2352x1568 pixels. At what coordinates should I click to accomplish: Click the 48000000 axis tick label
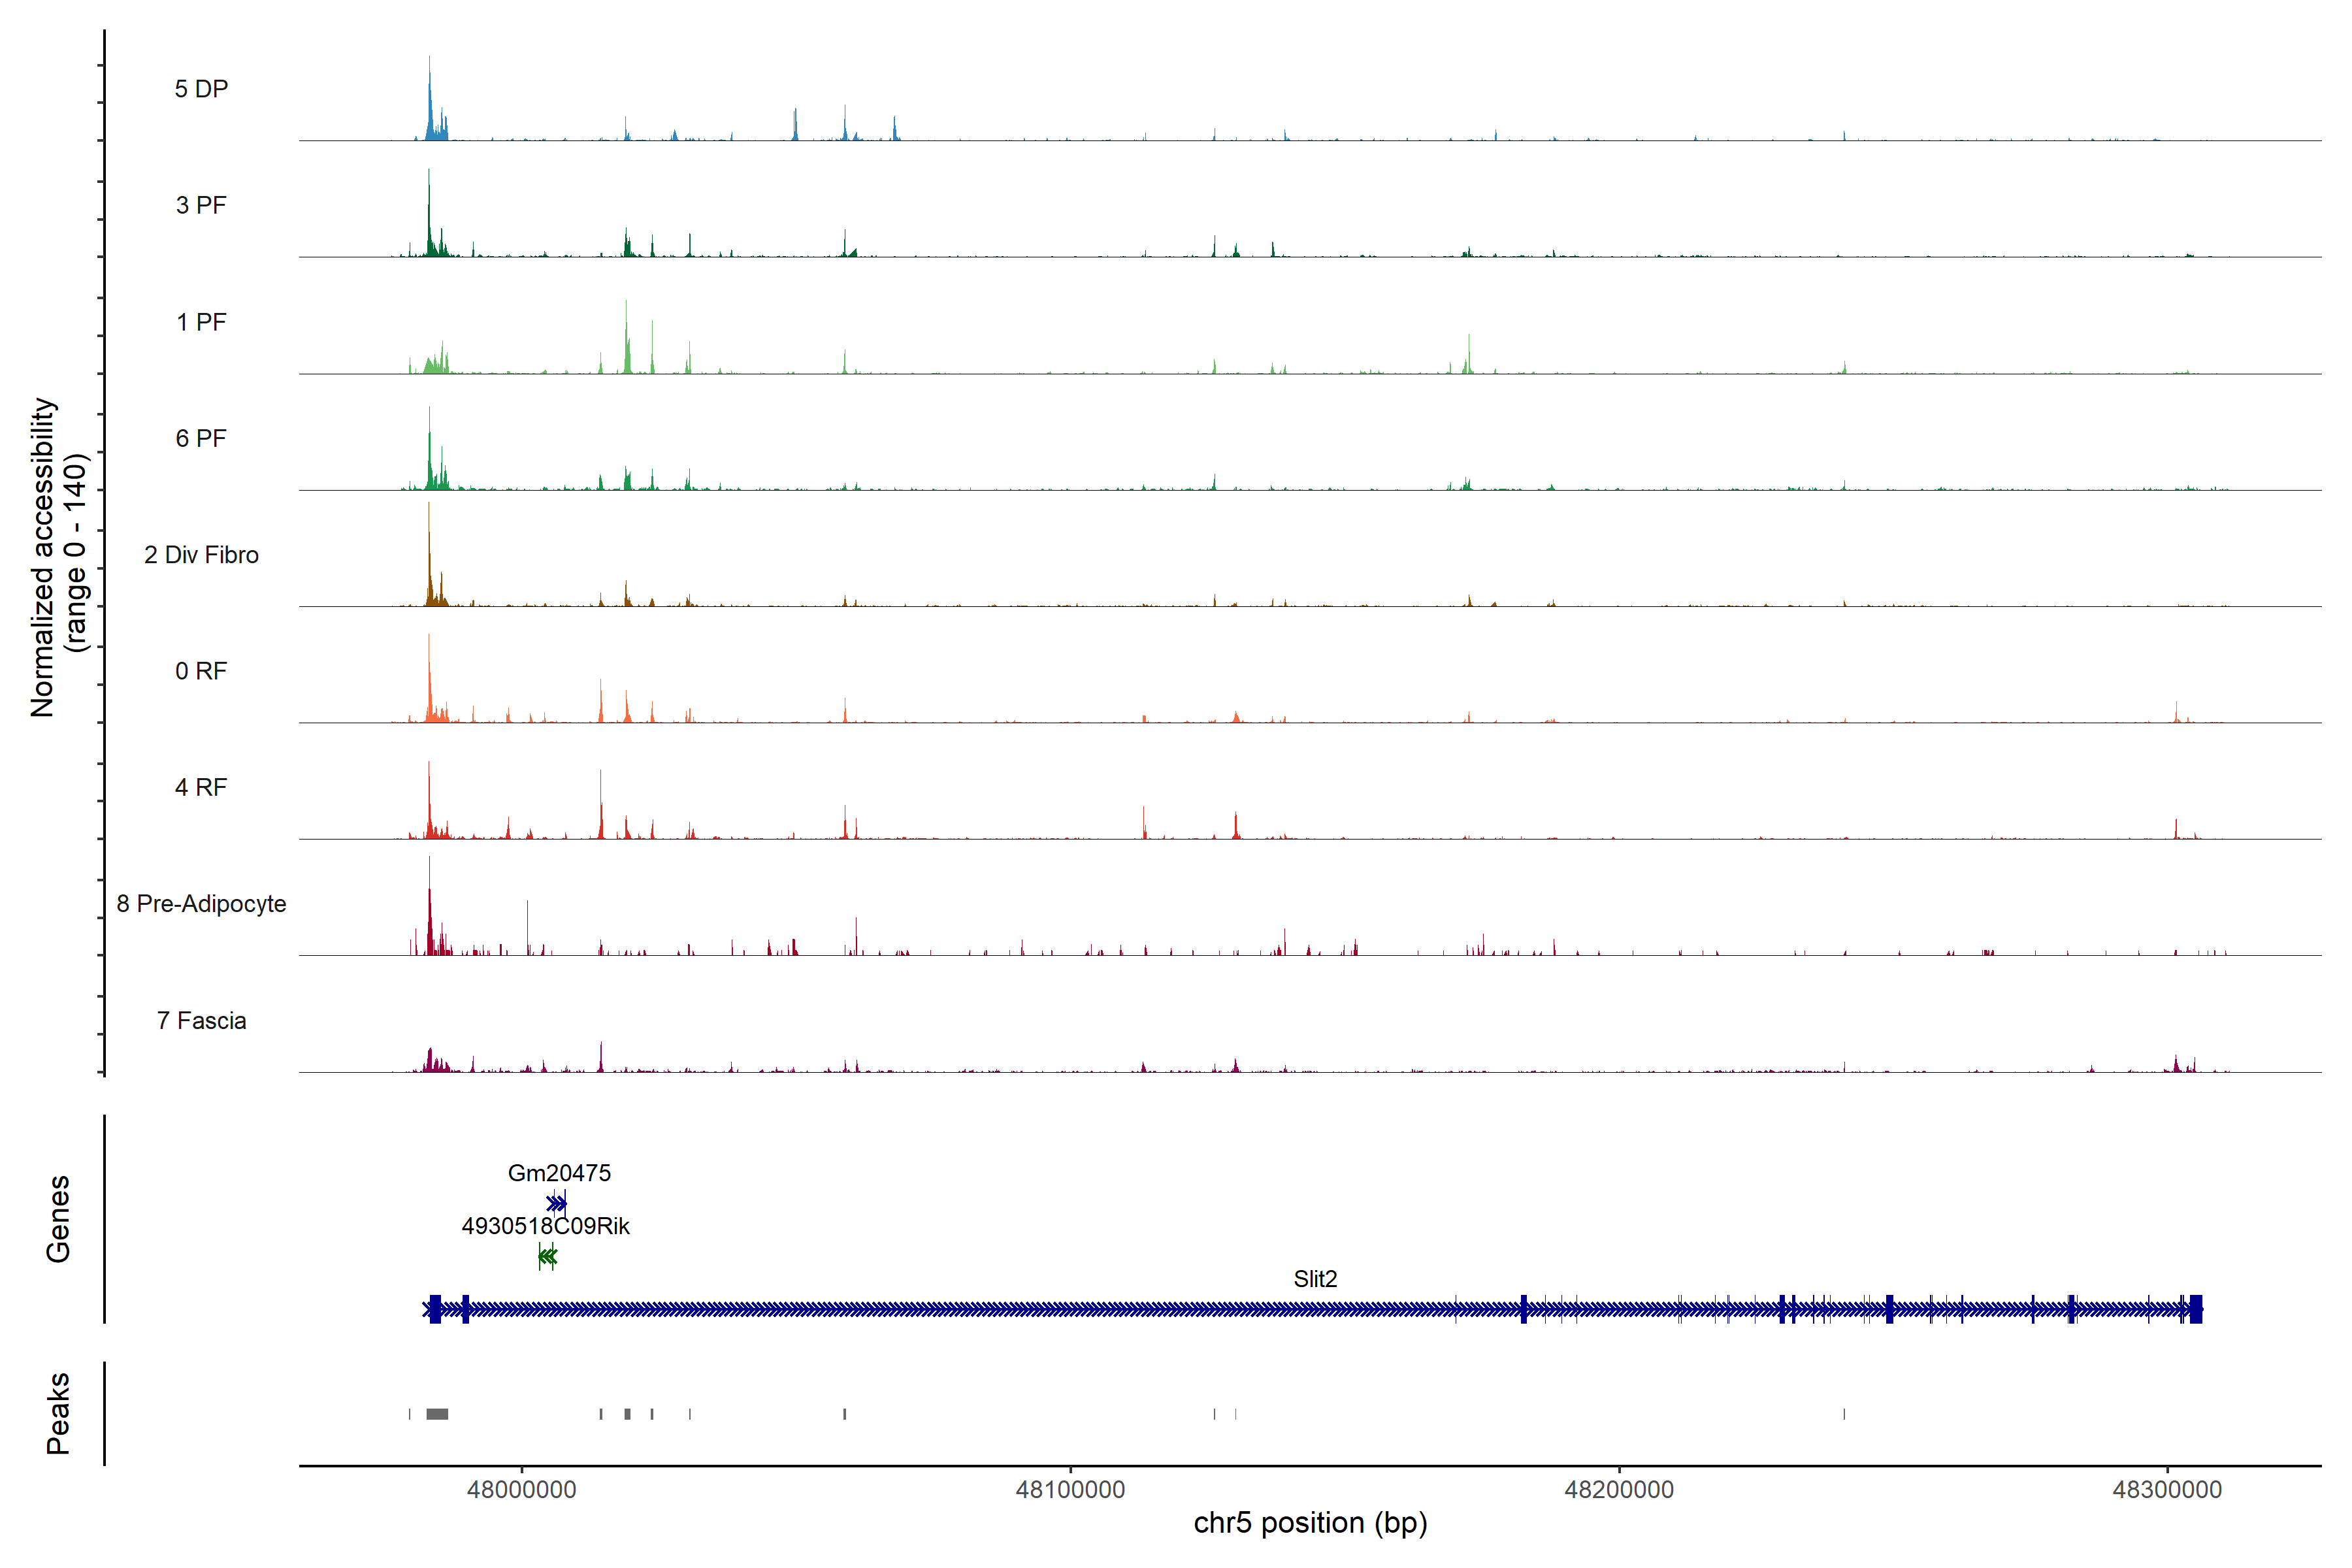click(x=521, y=1490)
